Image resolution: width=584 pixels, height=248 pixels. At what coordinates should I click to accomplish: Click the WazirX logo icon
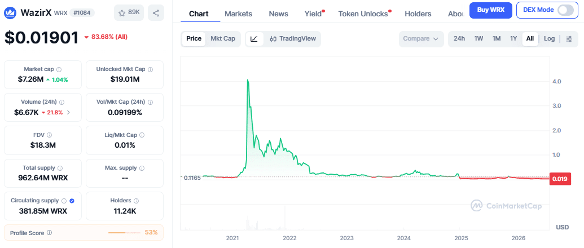click(x=10, y=13)
